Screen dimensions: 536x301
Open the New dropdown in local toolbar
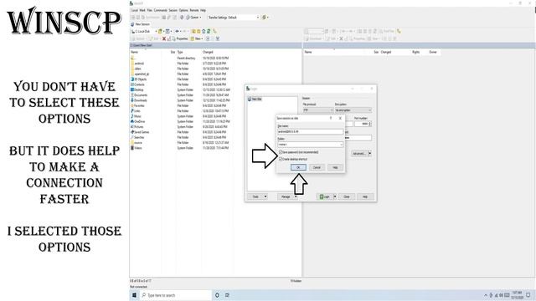pyautogui.click(x=197, y=38)
